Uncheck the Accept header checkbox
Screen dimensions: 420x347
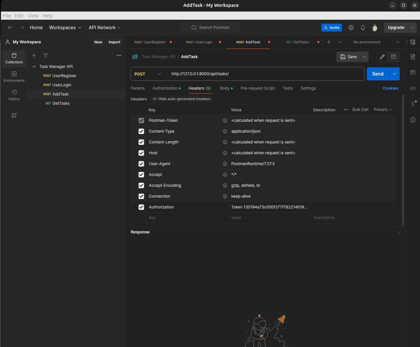click(141, 175)
